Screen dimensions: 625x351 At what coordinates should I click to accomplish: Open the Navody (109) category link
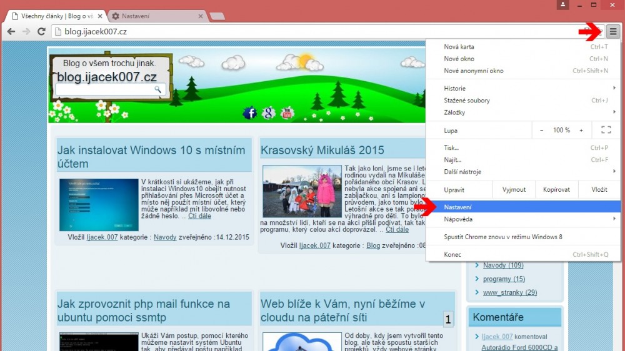(503, 265)
